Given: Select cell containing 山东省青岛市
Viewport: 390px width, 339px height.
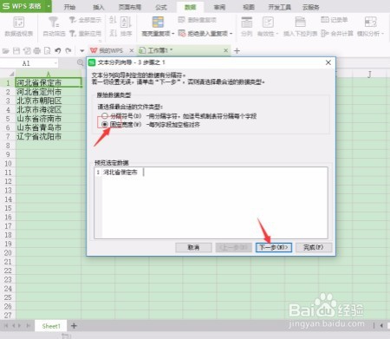Looking at the screenshot, I should coord(49,127).
